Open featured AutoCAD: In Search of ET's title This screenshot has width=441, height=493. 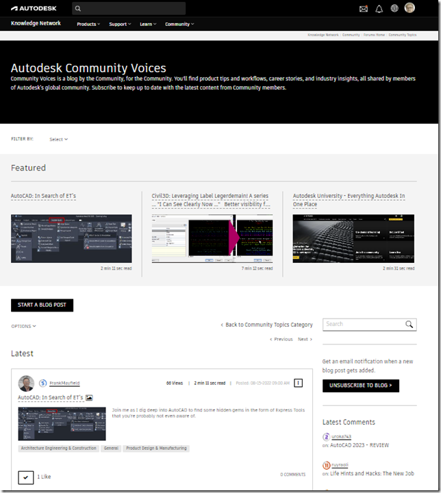(43, 196)
